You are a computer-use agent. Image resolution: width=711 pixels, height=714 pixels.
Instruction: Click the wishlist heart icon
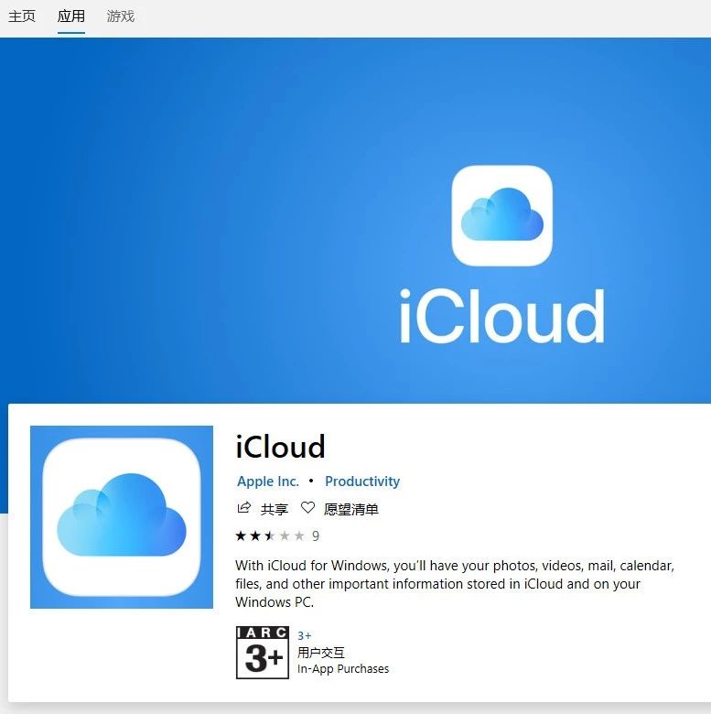pyautogui.click(x=307, y=507)
